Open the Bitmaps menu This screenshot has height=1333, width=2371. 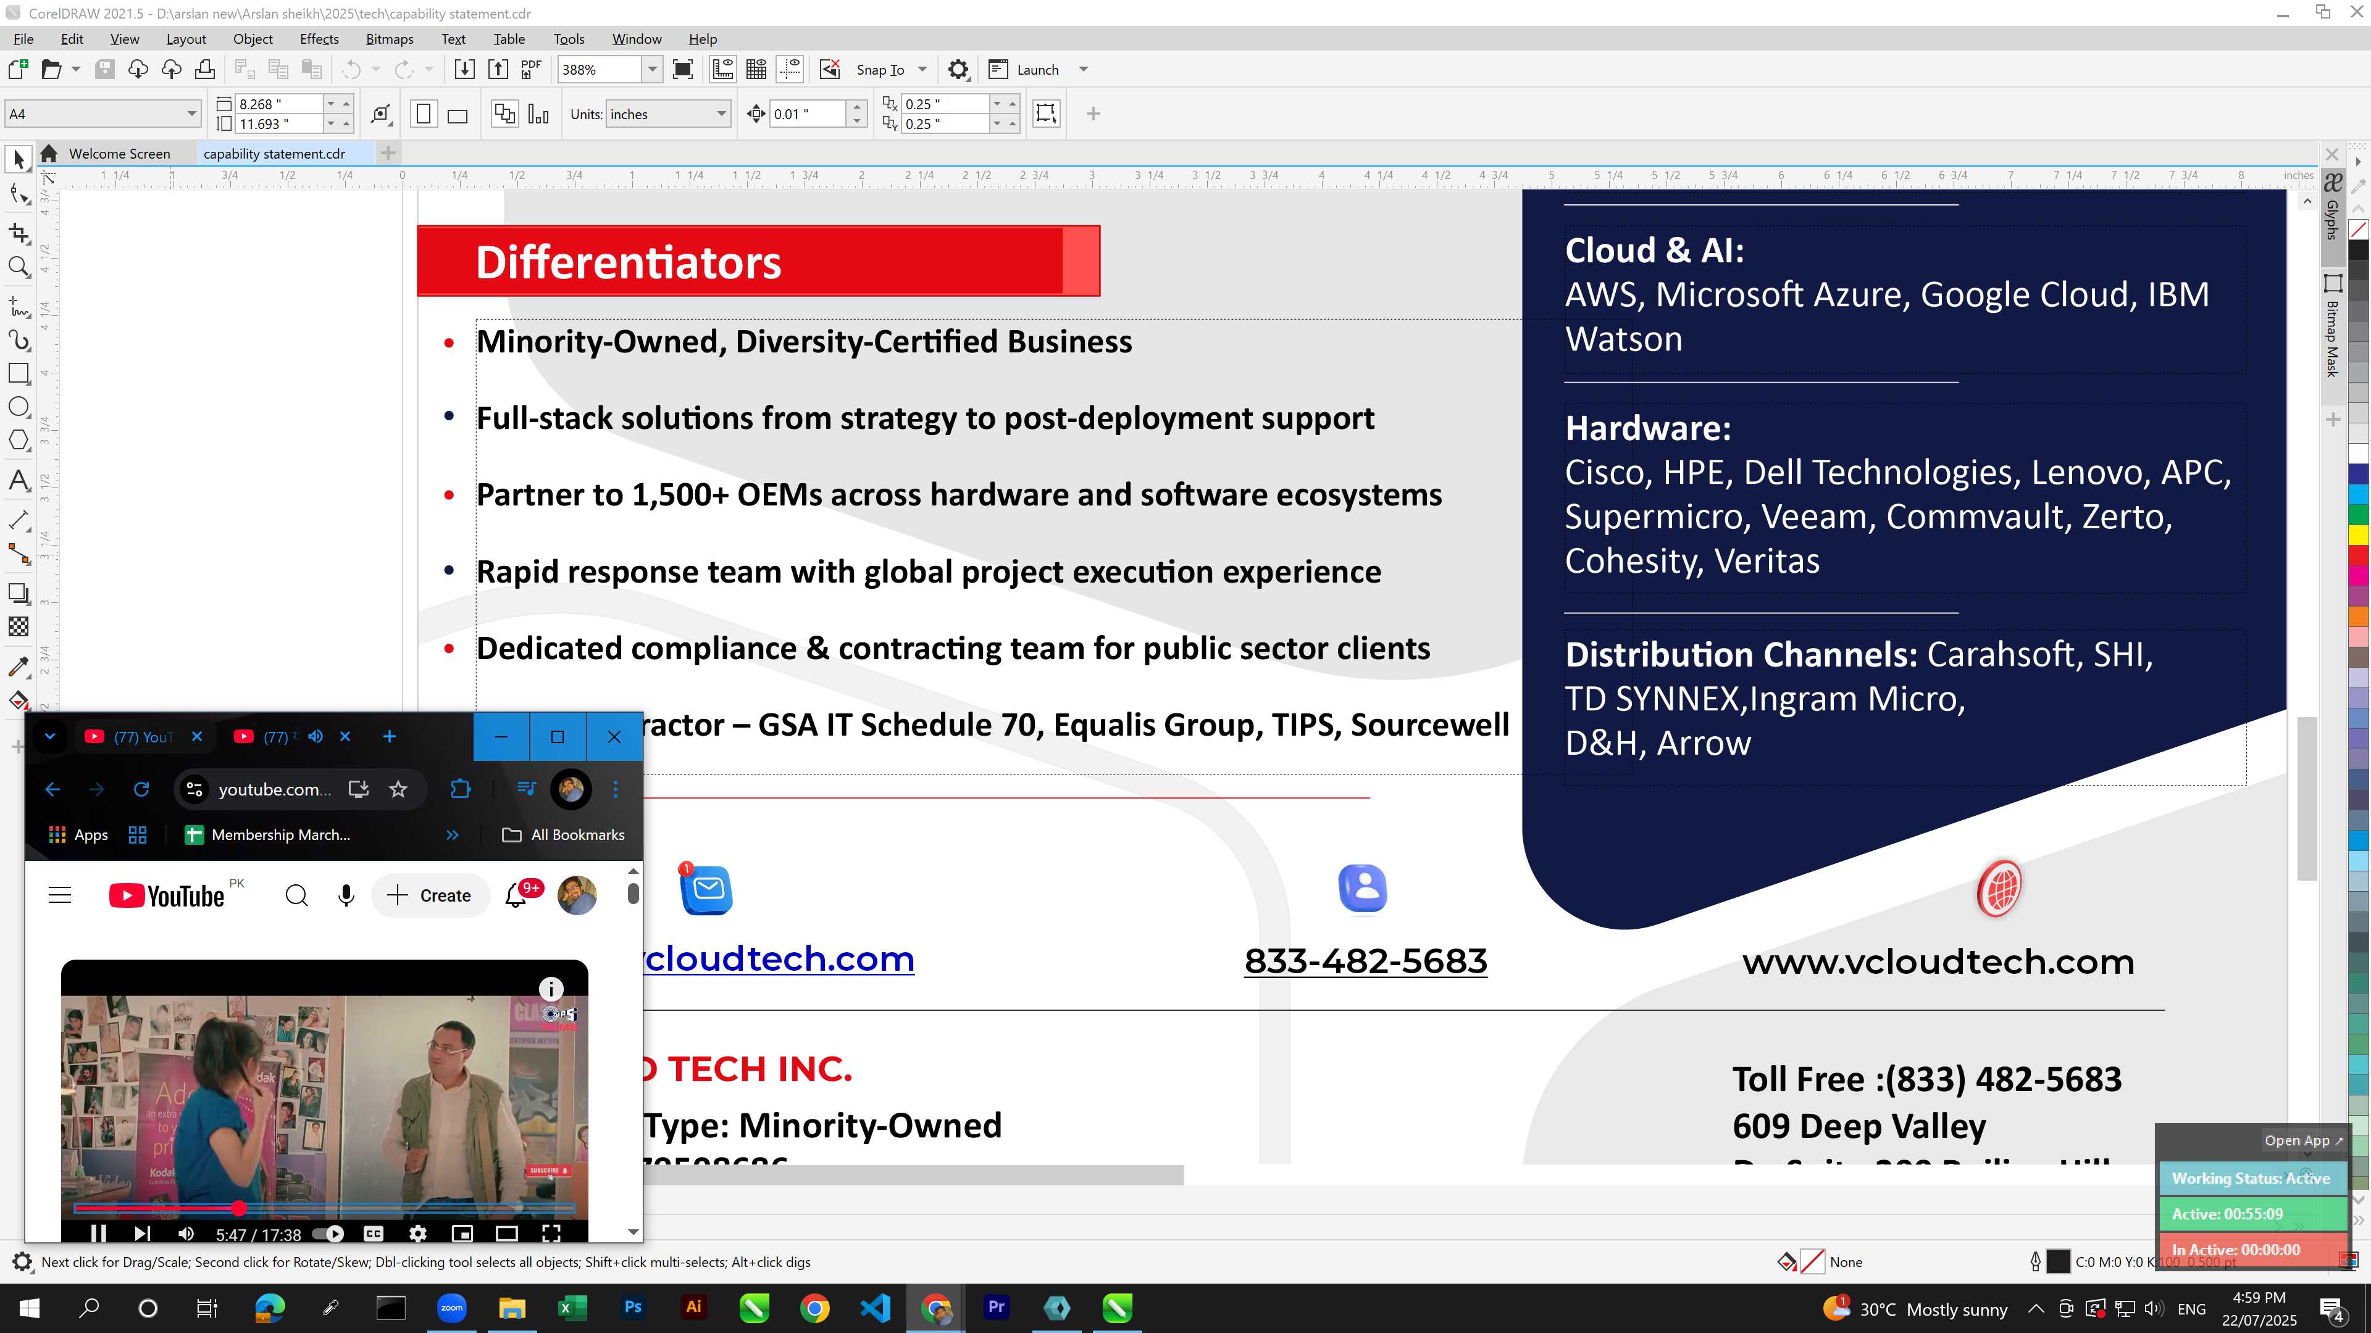[x=390, y=39]
